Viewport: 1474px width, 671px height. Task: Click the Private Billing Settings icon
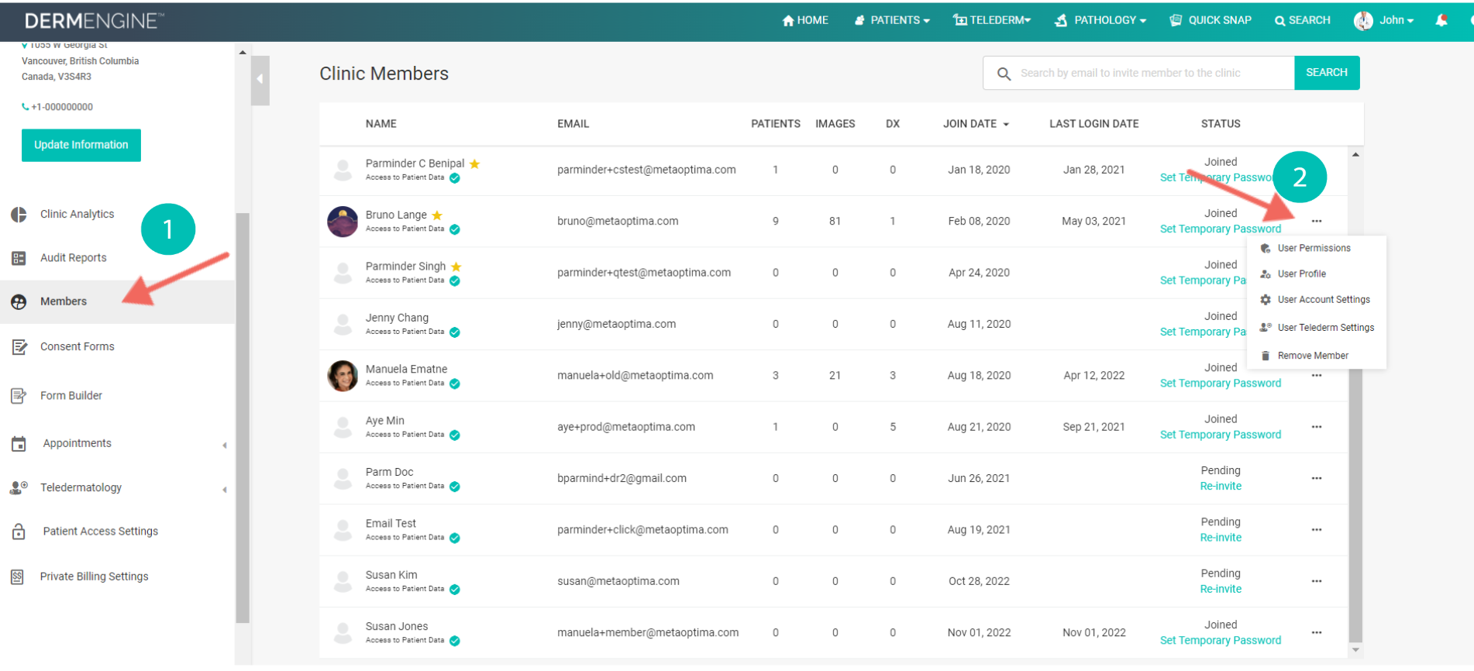click(x=17, y=576)
